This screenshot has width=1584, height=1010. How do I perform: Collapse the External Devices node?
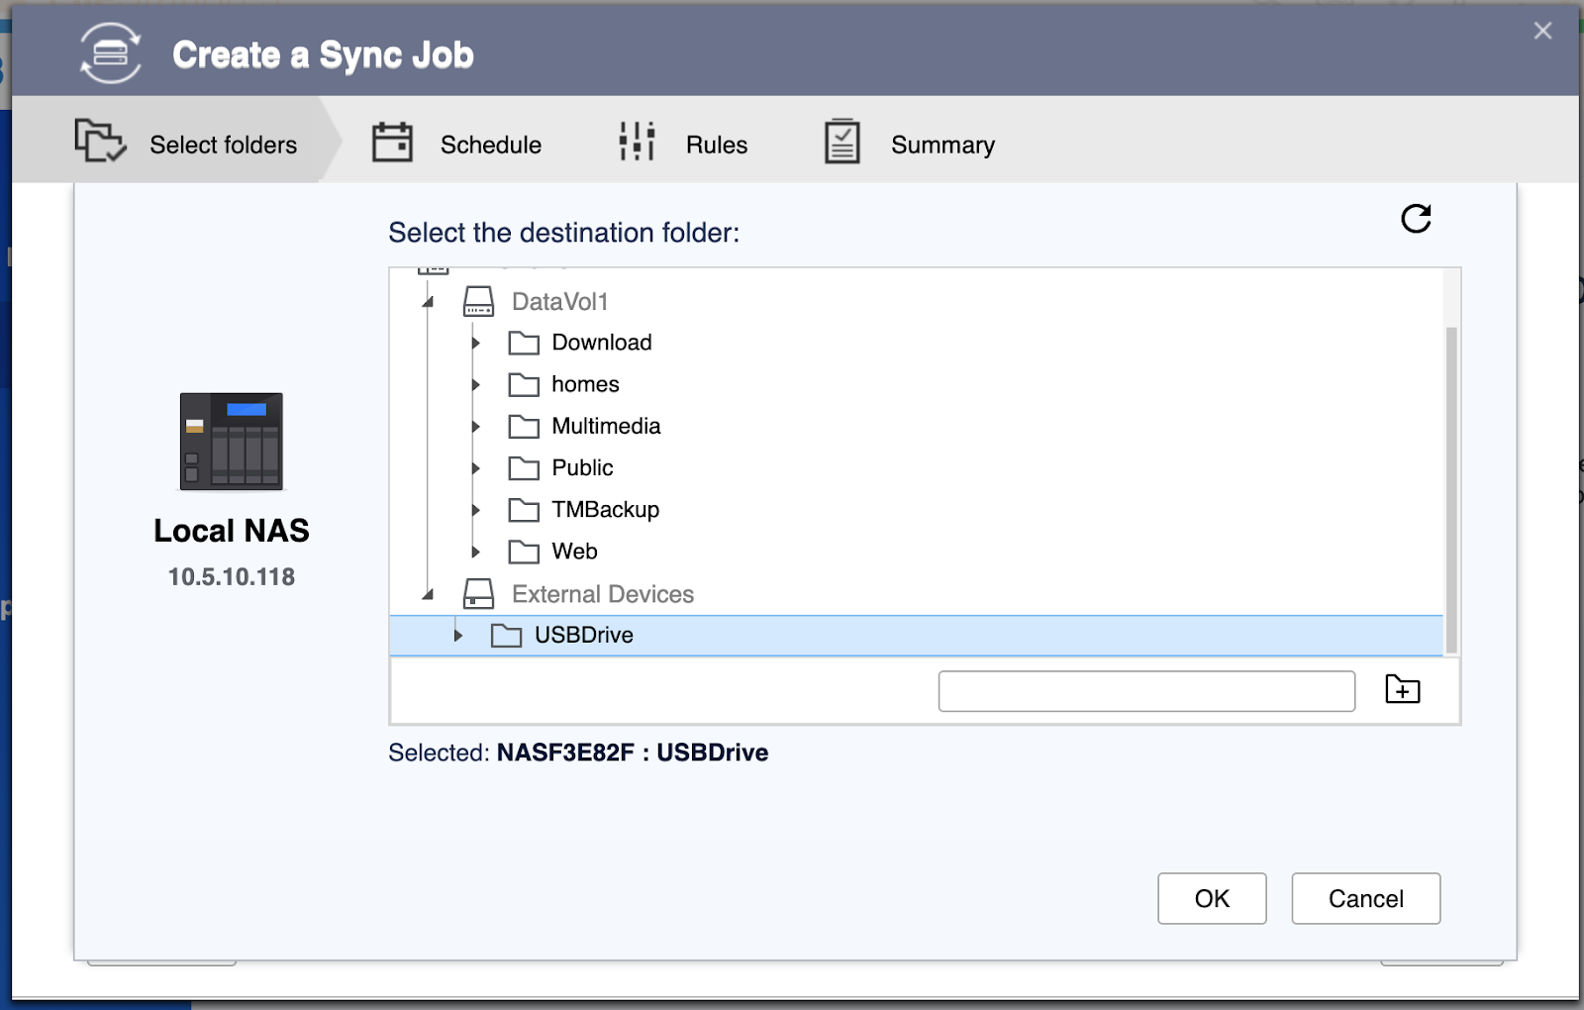[429, 594]
